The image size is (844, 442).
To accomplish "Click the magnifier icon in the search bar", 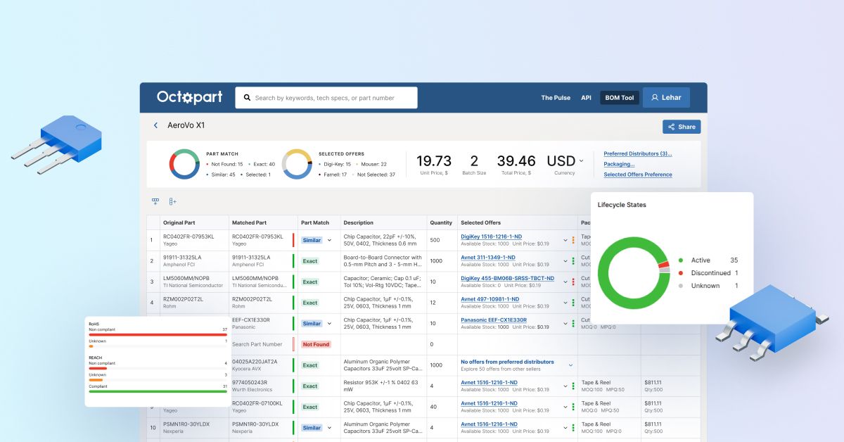I will point(246,98).
